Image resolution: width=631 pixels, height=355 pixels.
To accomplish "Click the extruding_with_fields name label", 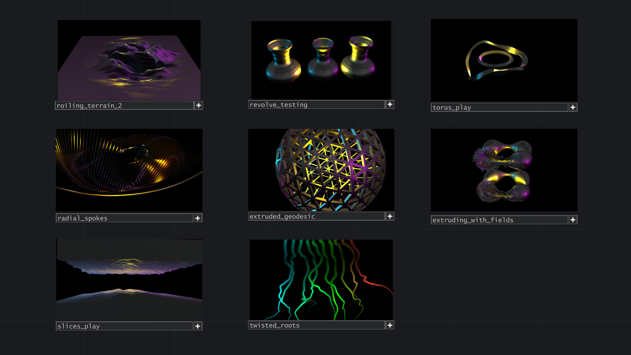I will coord(499,220).
